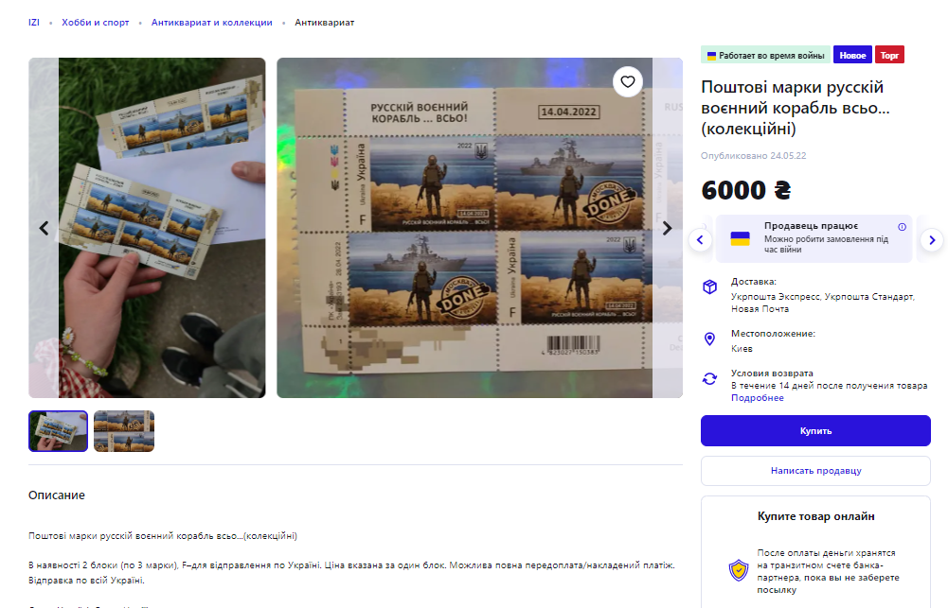Click the location pin icon
Image resolution: width=948 pixels, height=608 pixels.
pyautogui.click(x=709, y=339)
